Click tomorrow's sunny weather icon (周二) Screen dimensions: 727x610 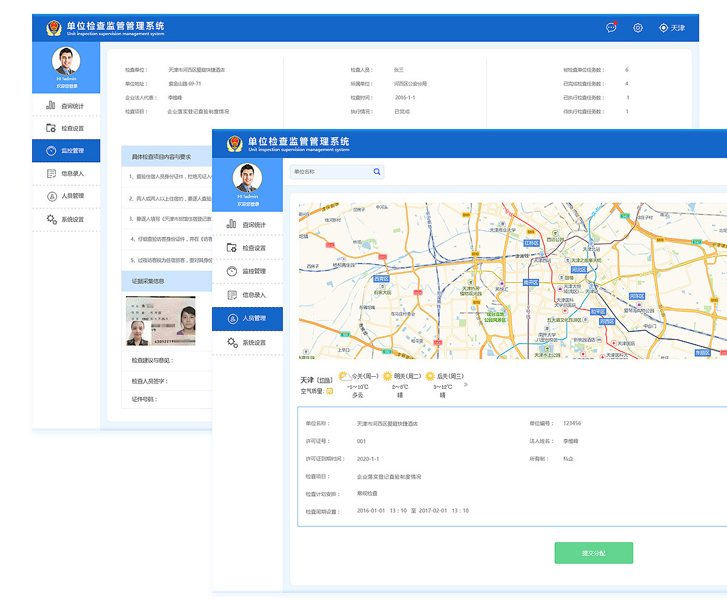[387, 376]
